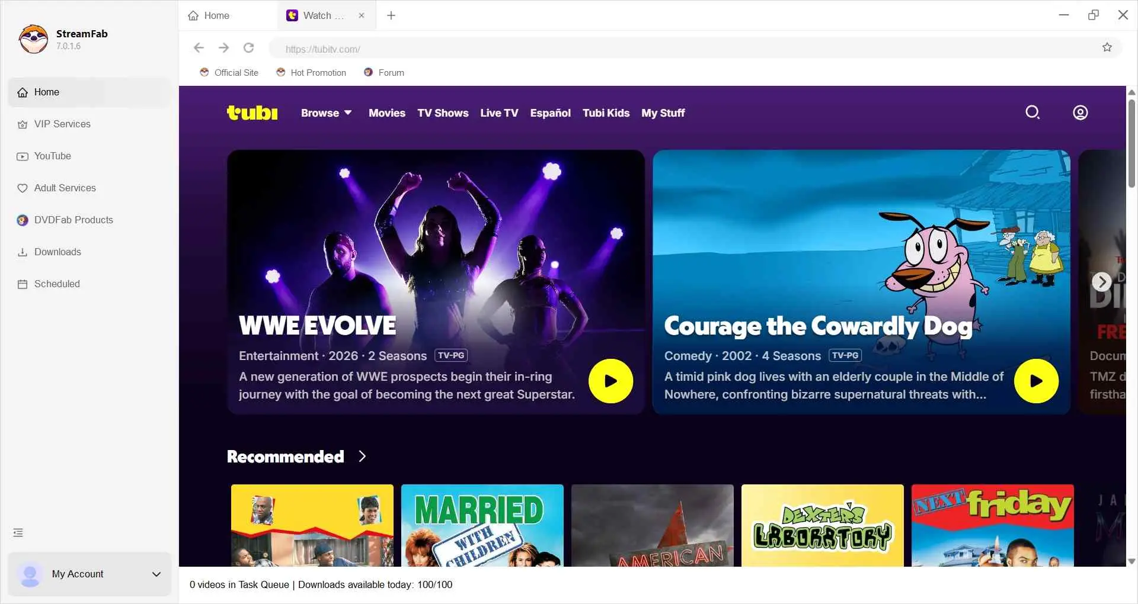Image resolution: width=1138 pixels, height=604 pixels.
Task: Advance featured carousel with right arrow
Action: pos(1102,282)
